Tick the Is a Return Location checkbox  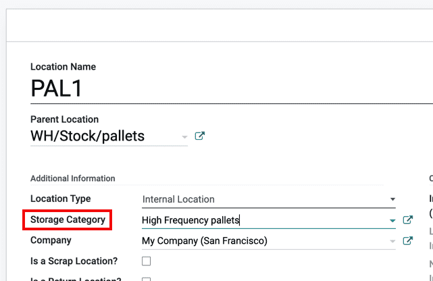pos(147,278)
